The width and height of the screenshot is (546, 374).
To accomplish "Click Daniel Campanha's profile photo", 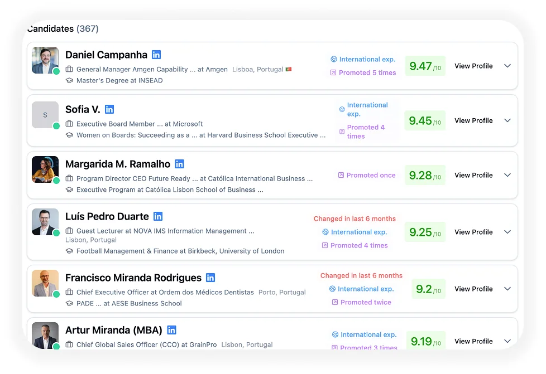I will (45, 60).
